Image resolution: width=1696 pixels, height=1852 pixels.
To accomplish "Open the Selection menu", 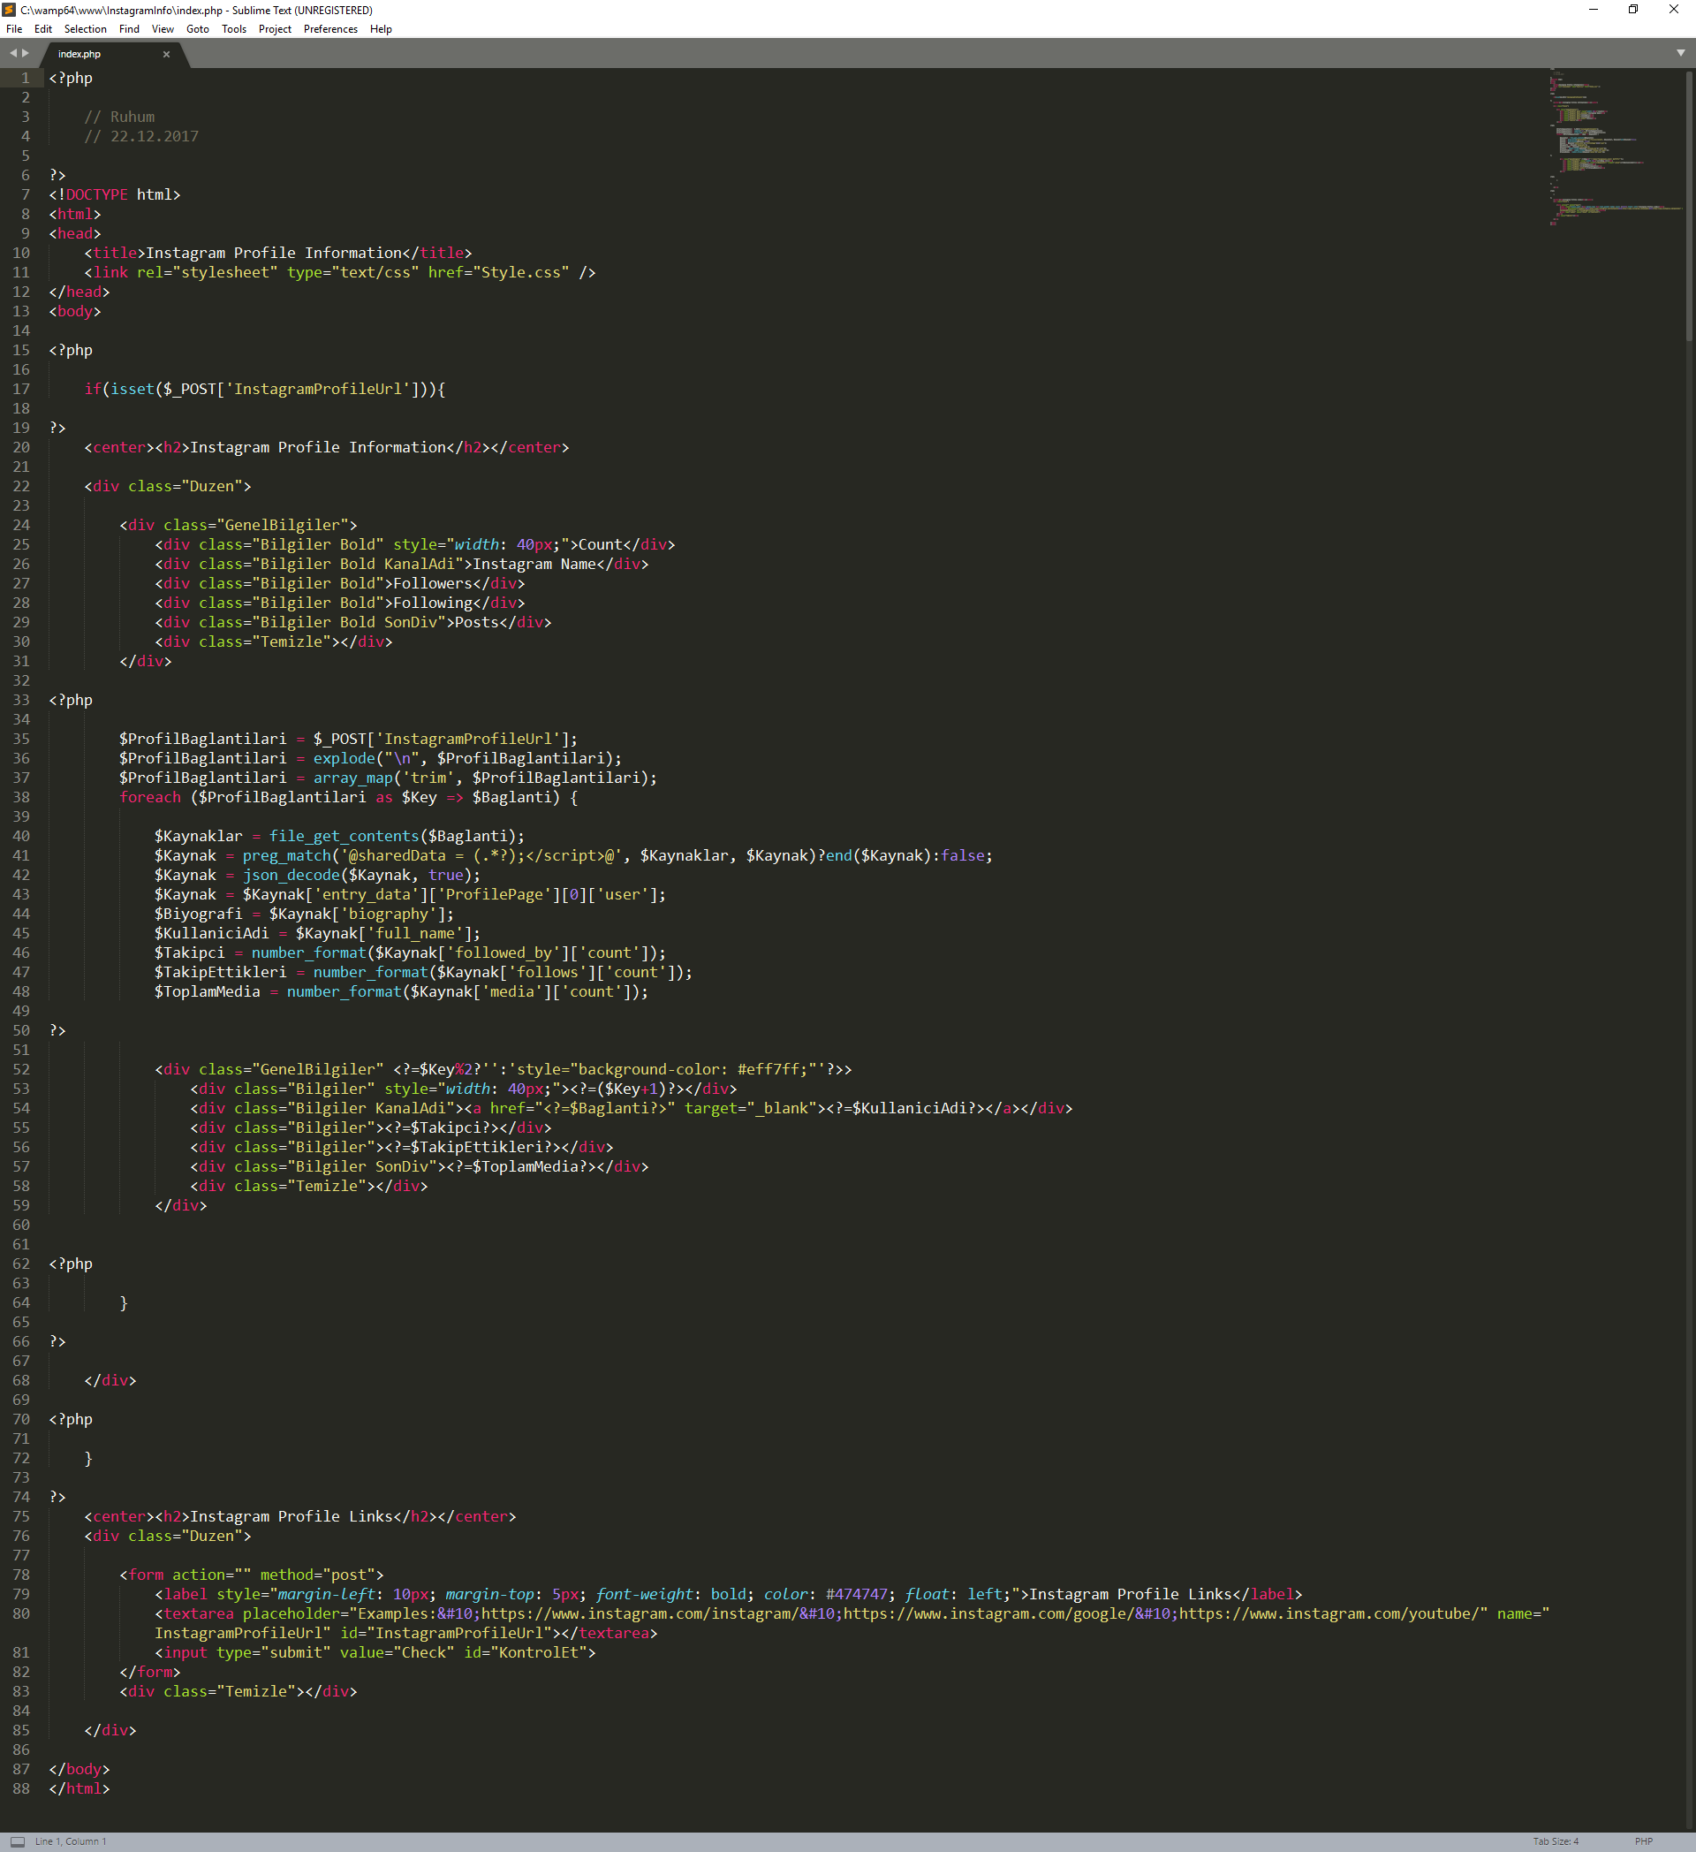I will pyautogui.click(x=86, y=29).
